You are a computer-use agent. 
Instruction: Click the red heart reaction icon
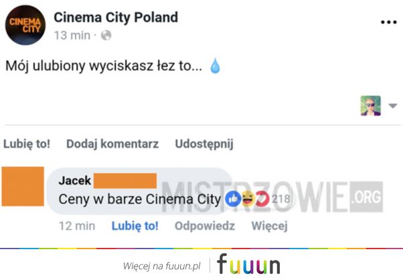[262, 198]
